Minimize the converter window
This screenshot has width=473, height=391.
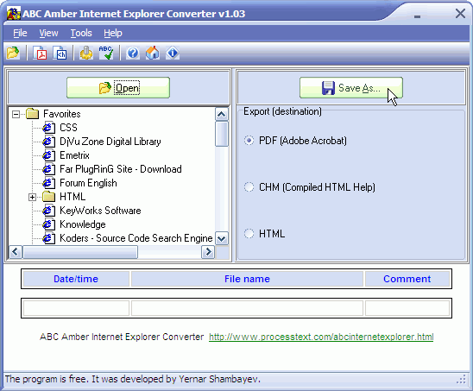(x=417, y=16)
